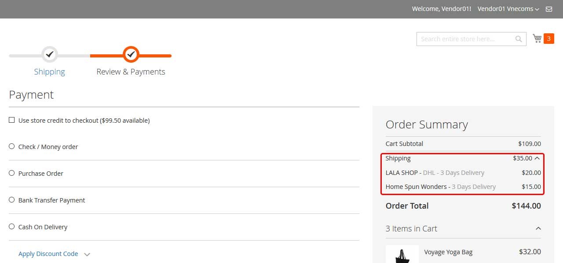563x263 pixels.
Task: Enable the store credit checkbox
Action: 11,120
